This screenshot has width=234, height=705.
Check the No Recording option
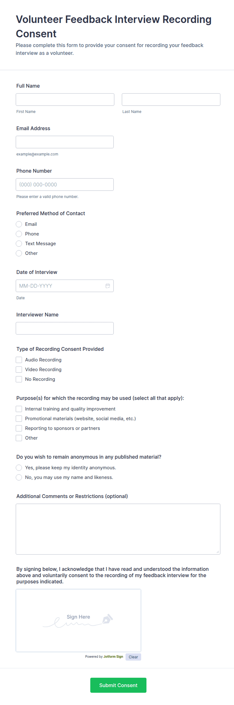point(19,379)
